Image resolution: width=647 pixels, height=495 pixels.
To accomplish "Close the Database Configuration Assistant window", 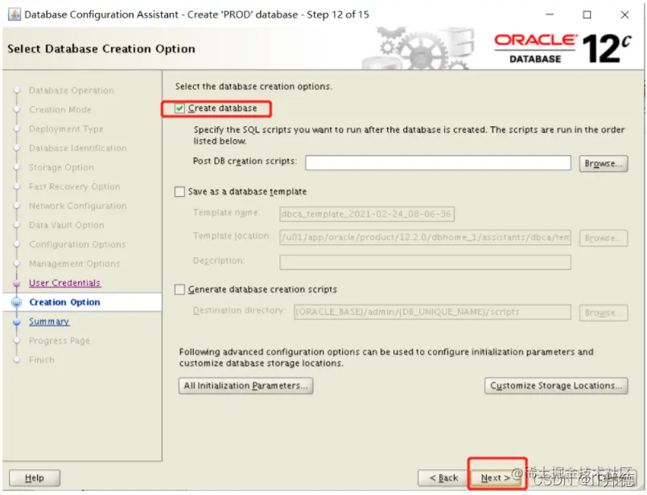I will click(624, 14).
